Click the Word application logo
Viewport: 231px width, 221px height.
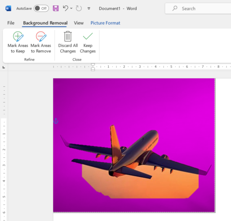click(8, 9)
